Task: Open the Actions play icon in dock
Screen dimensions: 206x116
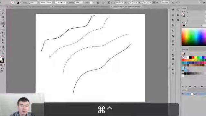Action: point(173,70)
